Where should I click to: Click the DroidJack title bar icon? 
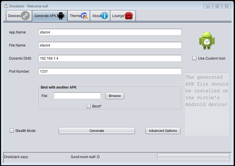(6, 6)
